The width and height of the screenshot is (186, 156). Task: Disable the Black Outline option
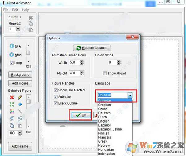pyautogui.click(x=55, y=103)
